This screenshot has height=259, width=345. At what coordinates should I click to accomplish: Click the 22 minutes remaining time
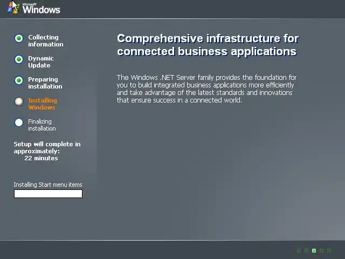[x=41, y=158]
